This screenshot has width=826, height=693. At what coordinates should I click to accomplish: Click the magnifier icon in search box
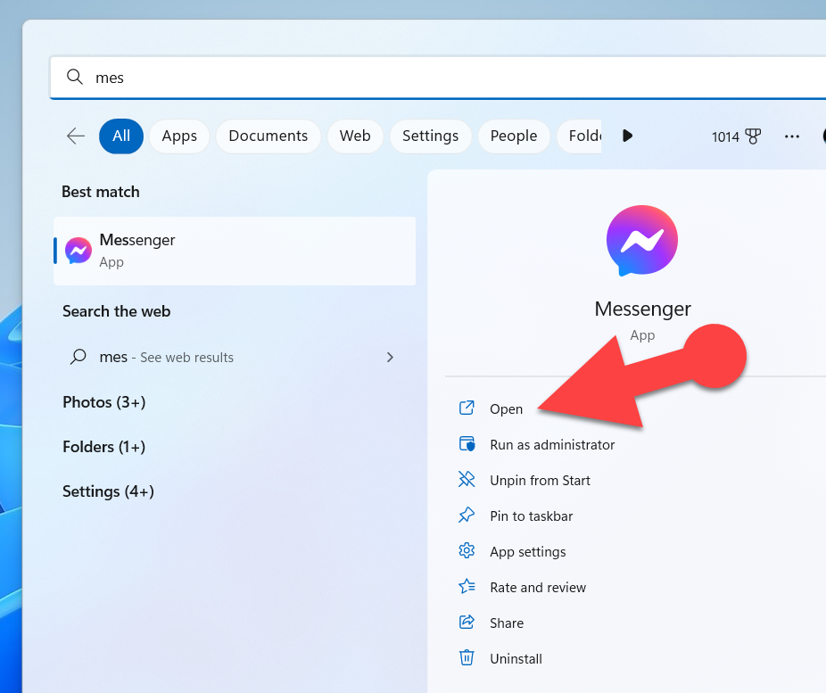[75, 77]
